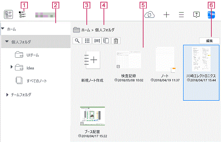Click the folder icon in breadcrumb
The height and width of the screenshot is (142, 221).
pyautogui.click(x=76, y=30)
